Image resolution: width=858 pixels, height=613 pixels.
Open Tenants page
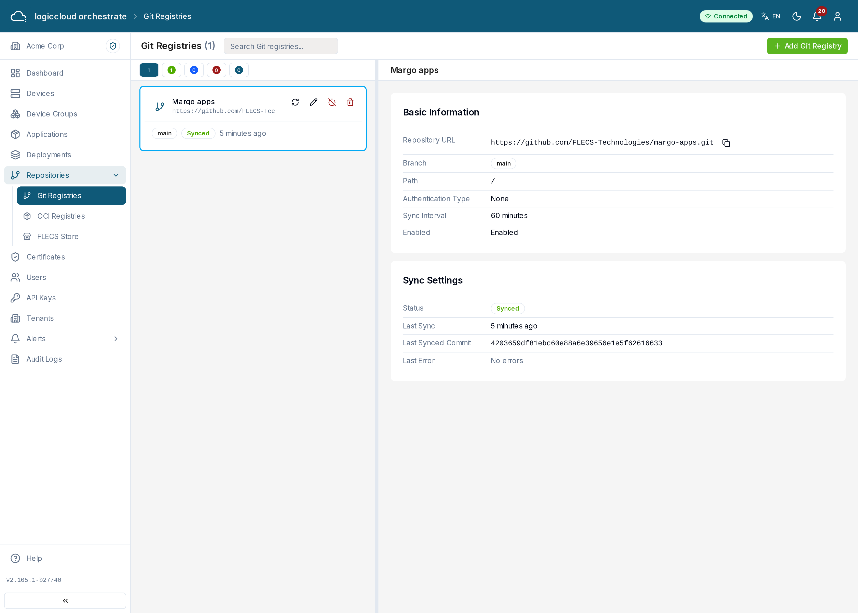tap(65, 318)
